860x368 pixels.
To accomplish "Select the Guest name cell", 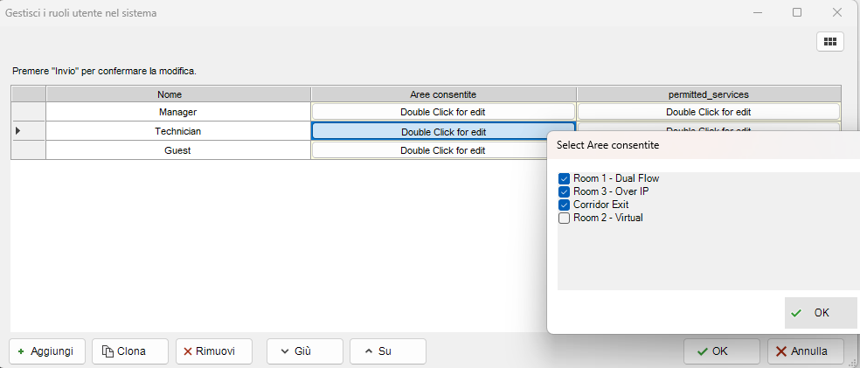I will click(x=177, y=150).
